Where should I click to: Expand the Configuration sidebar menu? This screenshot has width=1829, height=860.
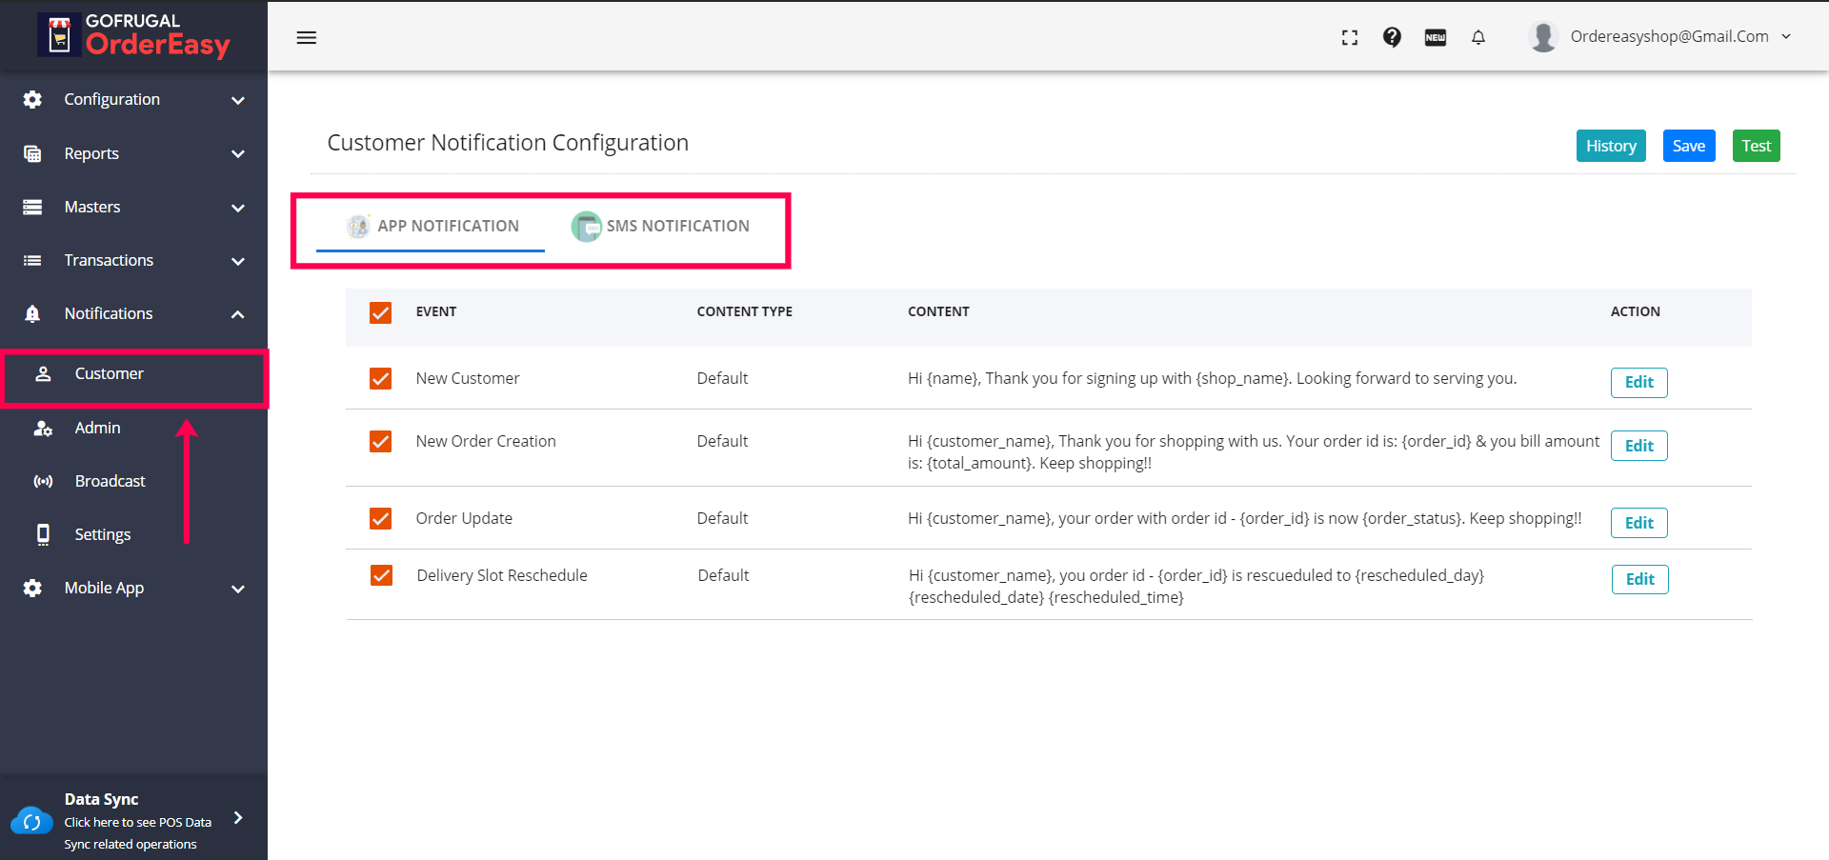tap(133, 100)
